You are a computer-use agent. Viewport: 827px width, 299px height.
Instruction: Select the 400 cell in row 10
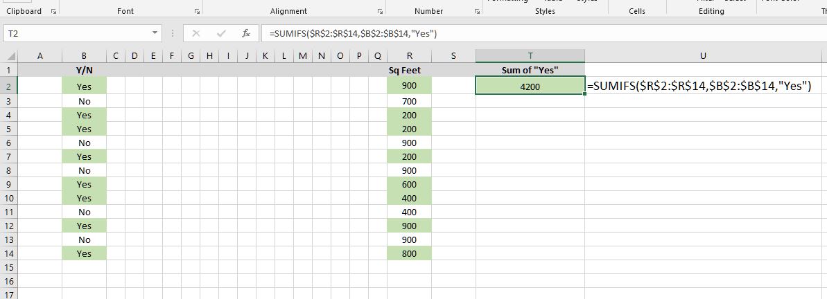(409, 199)
